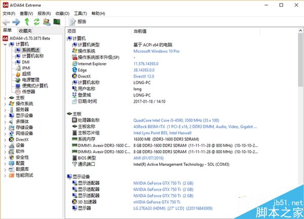Click the 安全性 shield icon
This screenshot has width=304, height=219.
pyautogui.click(x=12, y=158)
